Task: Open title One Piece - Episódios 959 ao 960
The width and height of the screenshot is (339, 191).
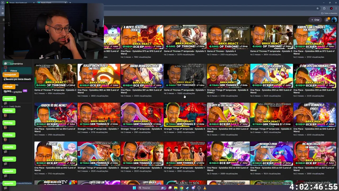Action: [x=270, y=91]
